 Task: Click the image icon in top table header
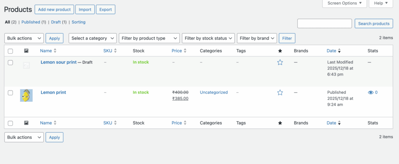coord(26,51)
